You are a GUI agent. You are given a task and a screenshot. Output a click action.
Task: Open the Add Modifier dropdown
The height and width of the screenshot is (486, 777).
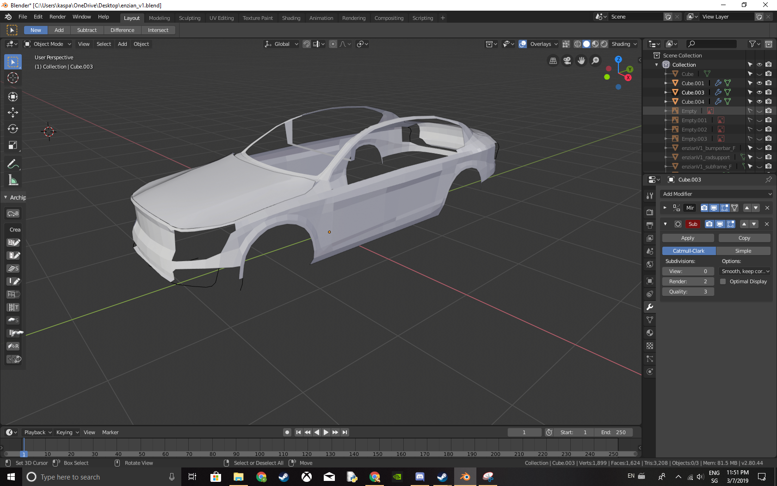tap(717, 194)
